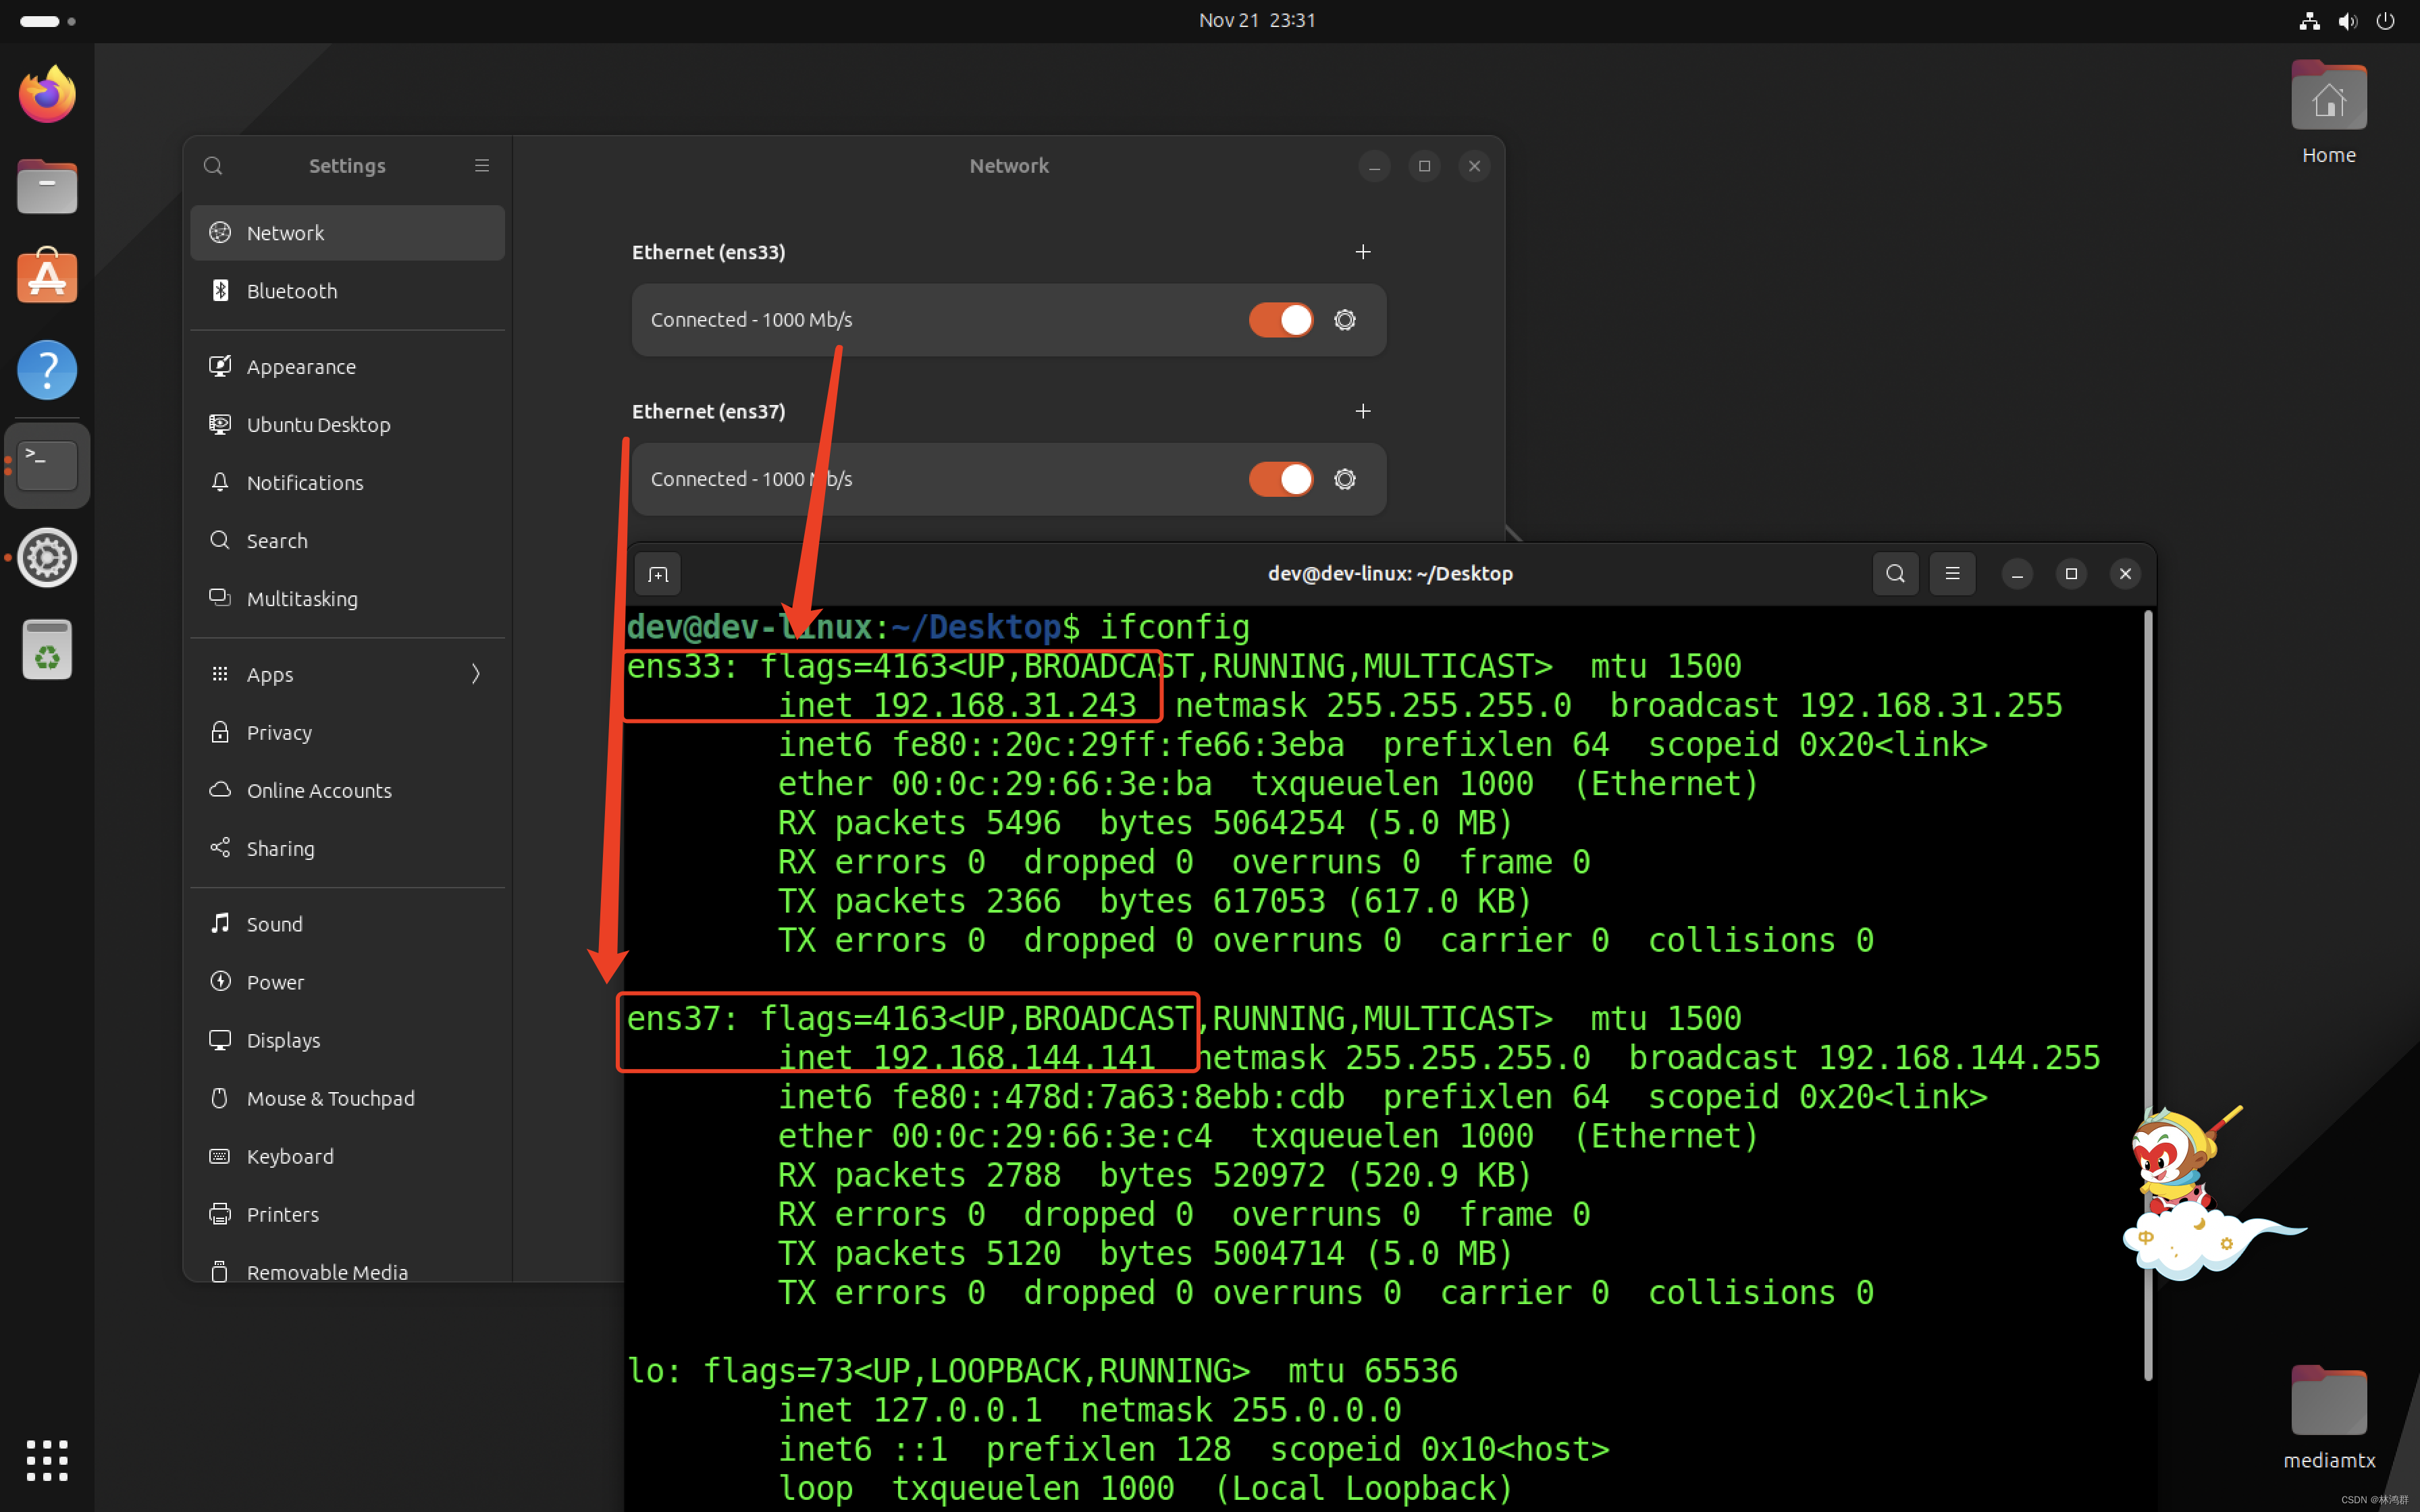
Task: Go to Multitasking settings
Action: pyautogui.click(x=347, y=599)
